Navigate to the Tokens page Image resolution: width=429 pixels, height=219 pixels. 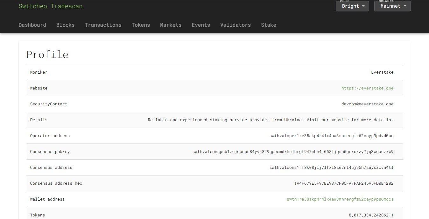pos(141,25)
